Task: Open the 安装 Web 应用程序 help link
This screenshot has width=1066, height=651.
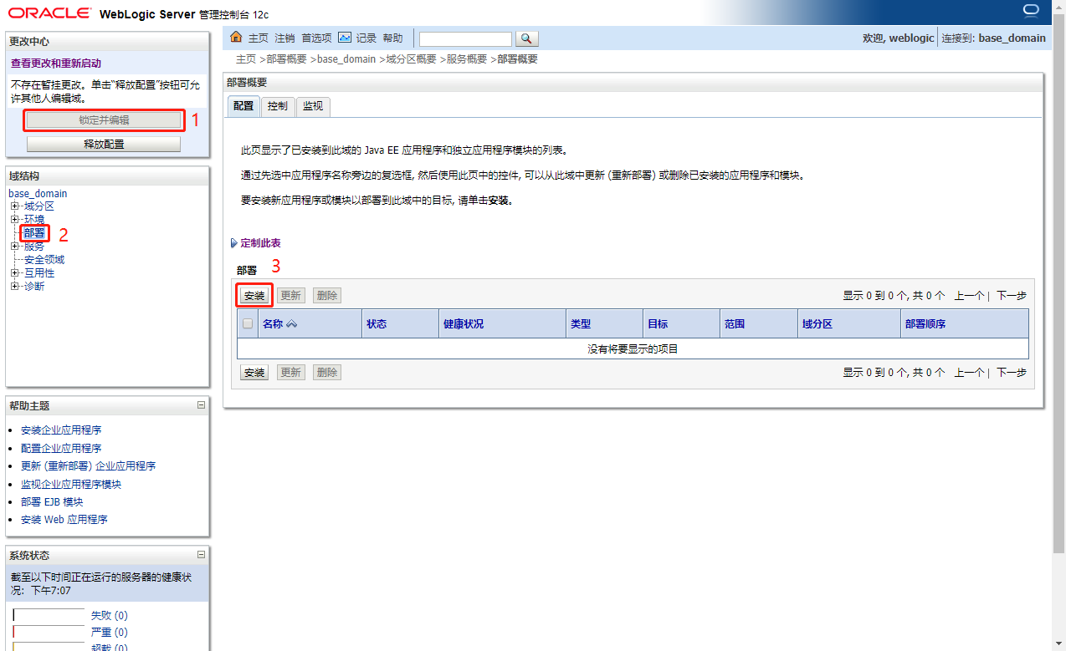Action: [64, 519]
